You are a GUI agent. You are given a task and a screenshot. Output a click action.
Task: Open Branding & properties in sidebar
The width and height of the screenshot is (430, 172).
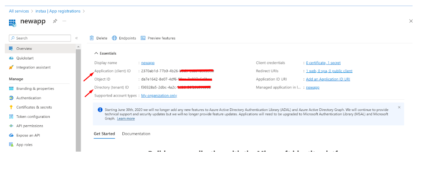point(35,88)
